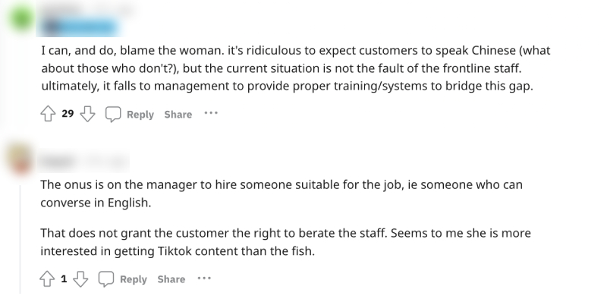Viewport: 607px width, 296px height.
Task: Collapse the reply thread using the vertical line
Action: click(20, 239)
